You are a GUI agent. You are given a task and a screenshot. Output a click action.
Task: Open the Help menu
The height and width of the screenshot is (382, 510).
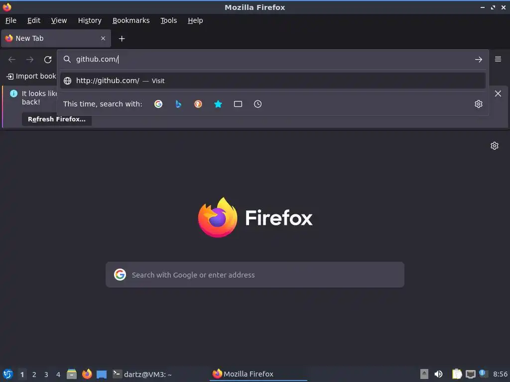pos(195,20)
